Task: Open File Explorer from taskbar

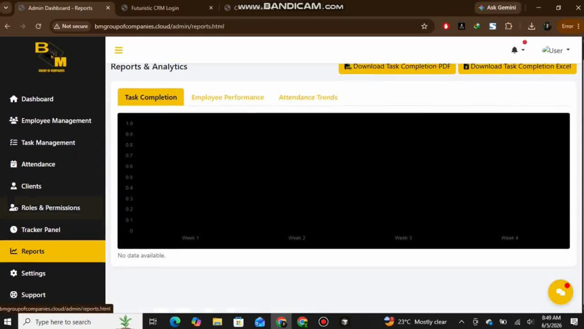Action: [217, 321]
